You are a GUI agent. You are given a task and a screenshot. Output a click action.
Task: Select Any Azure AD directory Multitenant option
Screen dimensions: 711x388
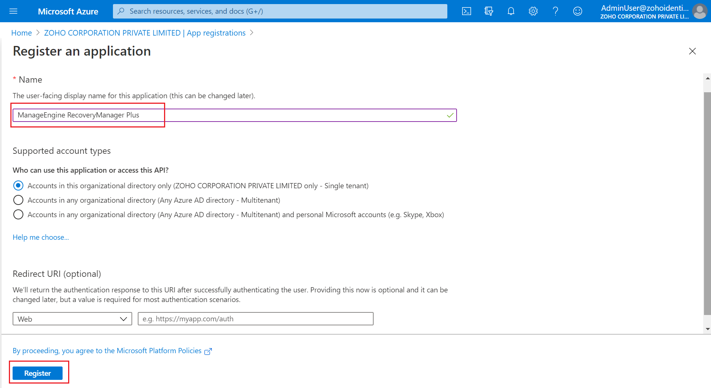click(x=18, y=200)
